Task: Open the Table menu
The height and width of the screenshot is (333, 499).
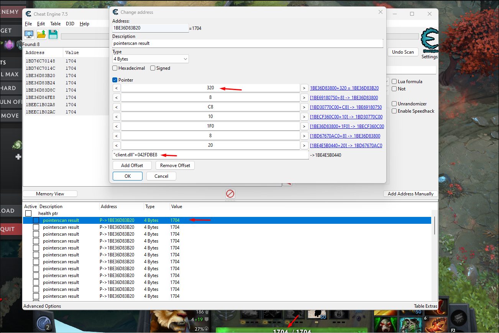Action: (x=56, y=24)
